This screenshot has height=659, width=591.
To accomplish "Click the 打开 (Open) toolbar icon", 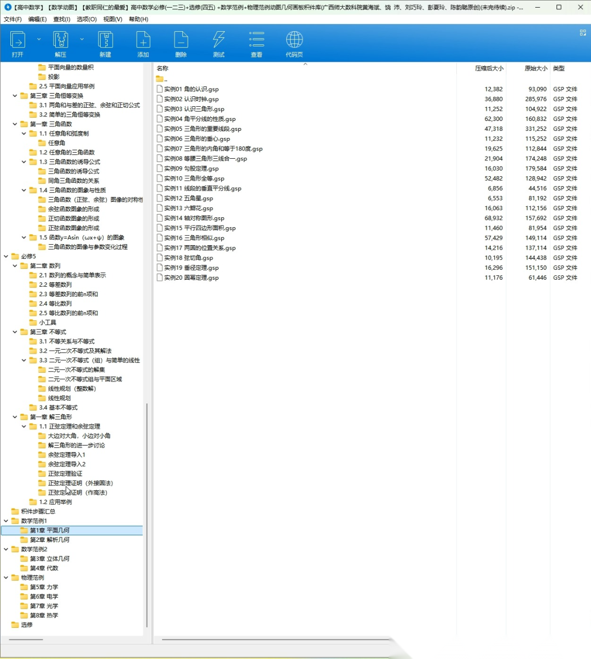I will pyautogui.click(x=18, y=41).
